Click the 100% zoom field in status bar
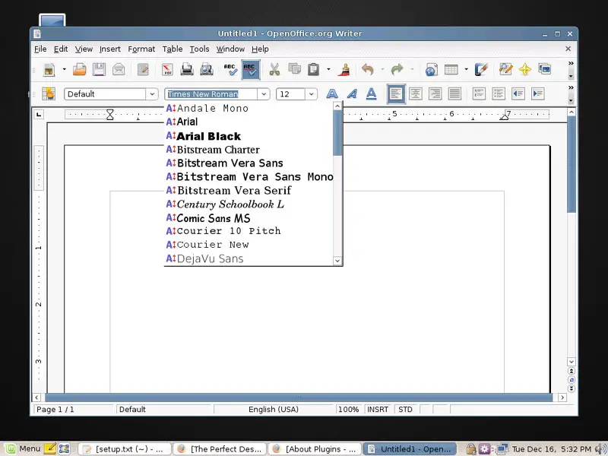 pos(349,410)
